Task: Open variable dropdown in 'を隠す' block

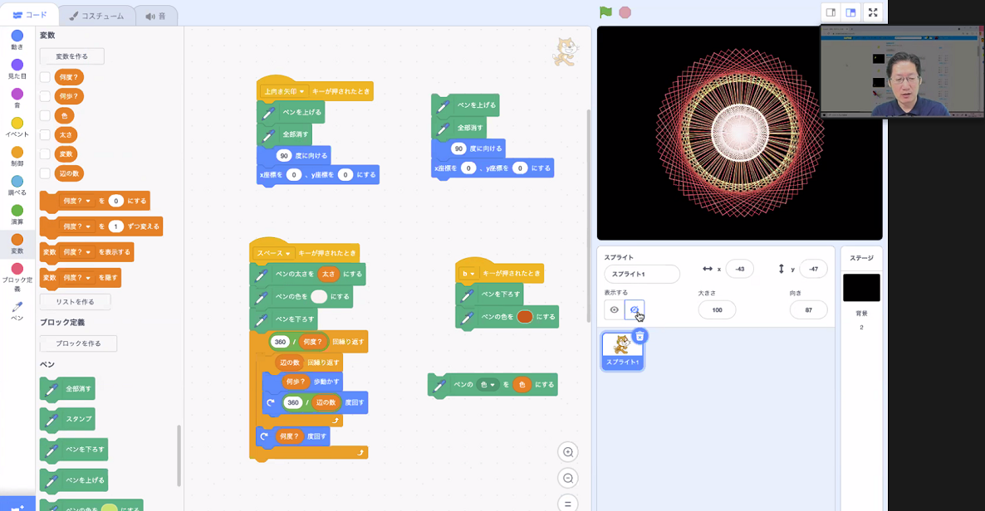Action: pos(77,277)
